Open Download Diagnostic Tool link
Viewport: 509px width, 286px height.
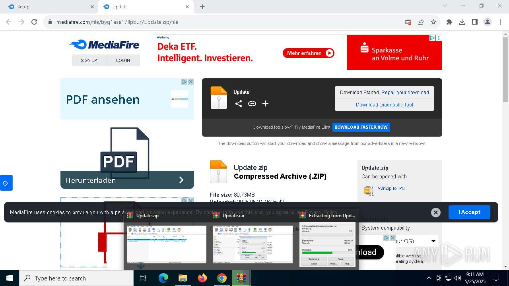click(x=385, y=105)
